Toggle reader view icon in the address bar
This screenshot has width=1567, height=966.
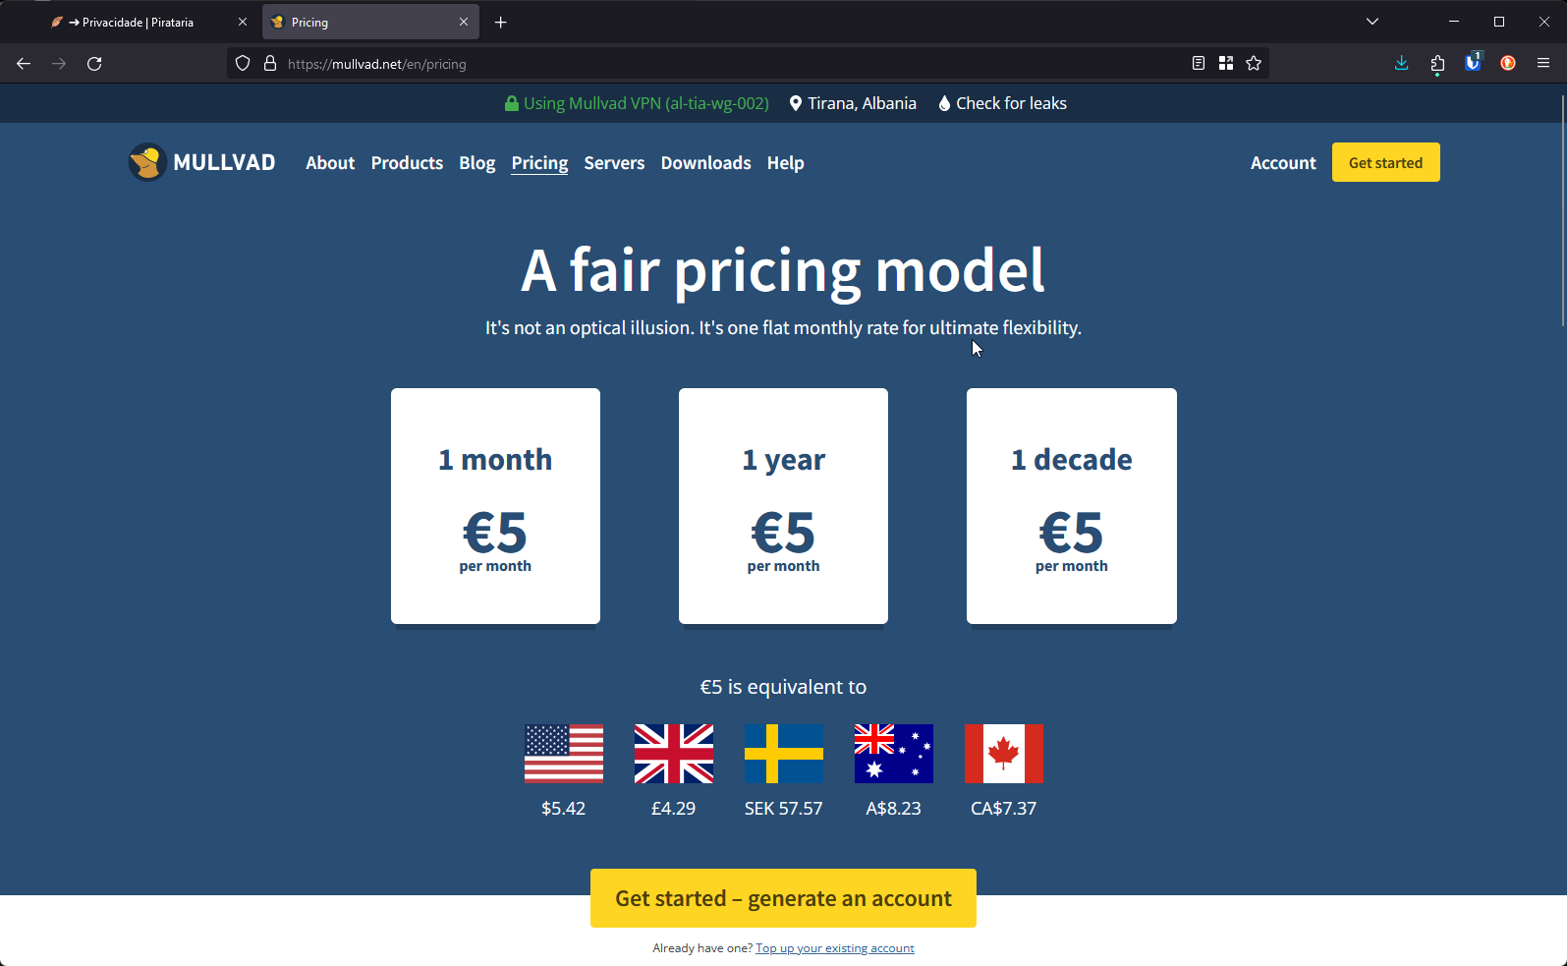[x=1199, y=64]
